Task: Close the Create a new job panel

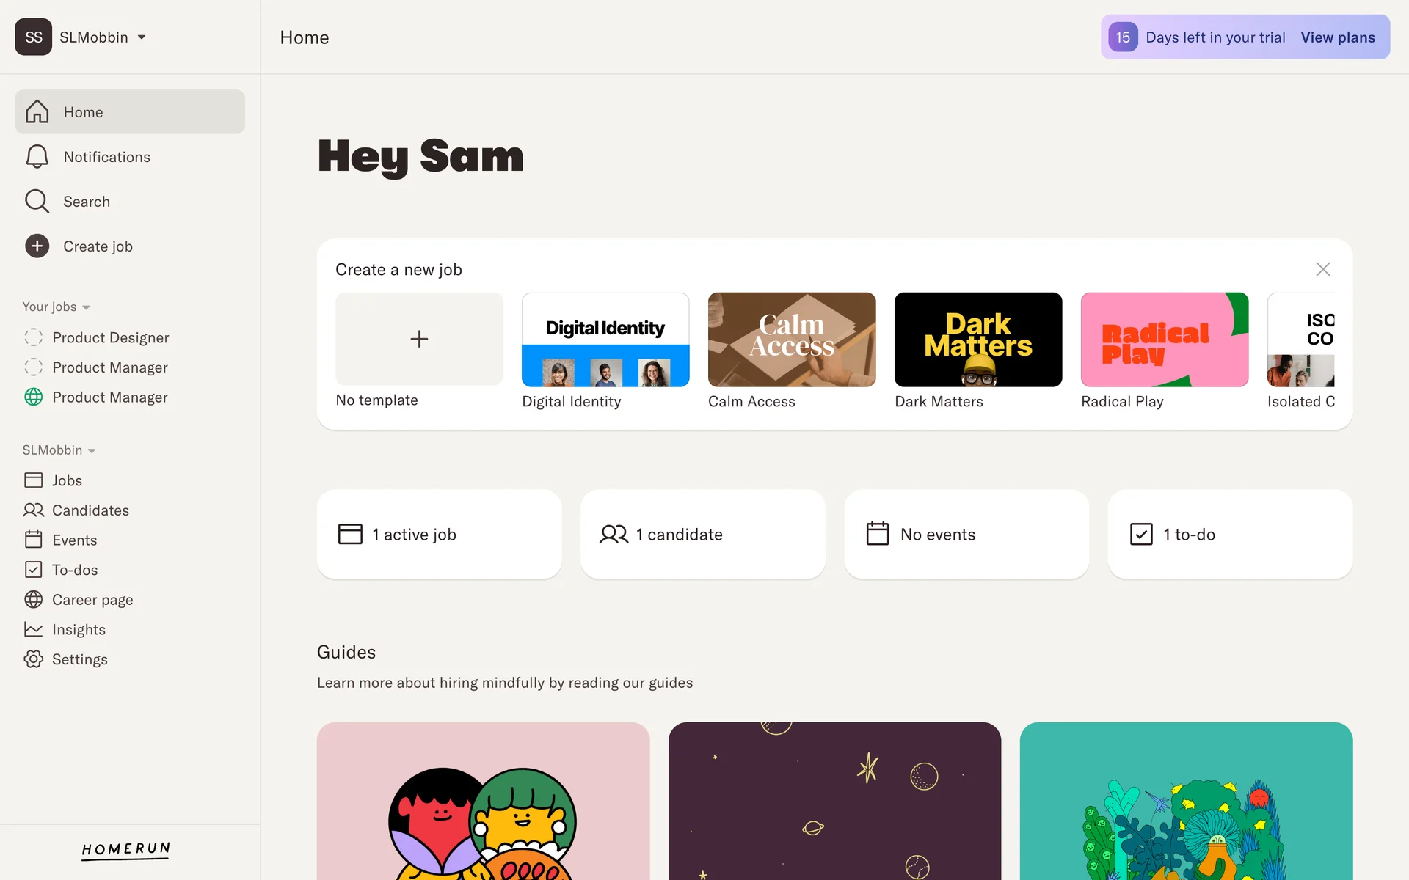Action: coord(1322,269)
